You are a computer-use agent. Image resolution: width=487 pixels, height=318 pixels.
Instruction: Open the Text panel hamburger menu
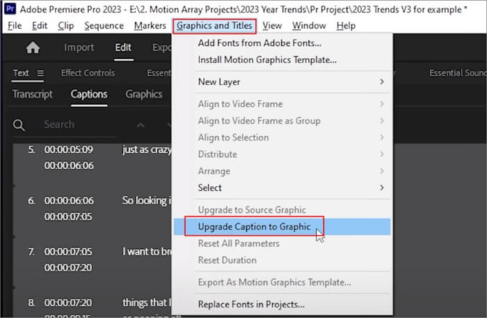click(x=40, y=73)
